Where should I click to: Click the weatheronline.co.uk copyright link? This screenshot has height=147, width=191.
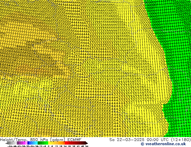coord(163,144)
